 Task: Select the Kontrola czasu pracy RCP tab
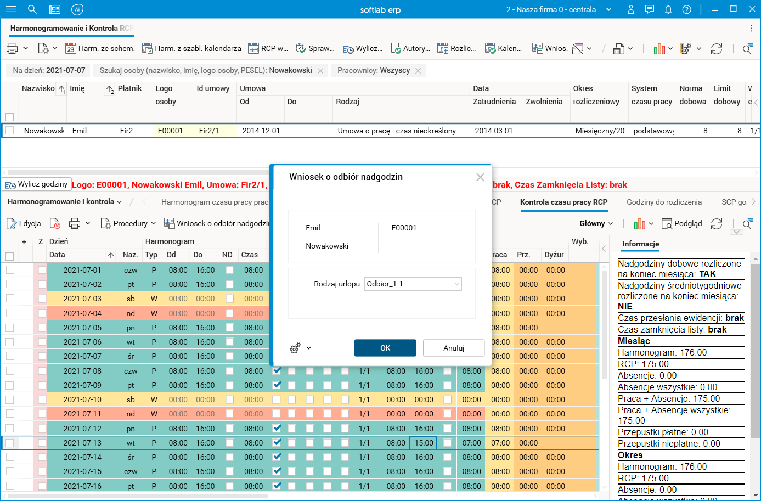563,202
